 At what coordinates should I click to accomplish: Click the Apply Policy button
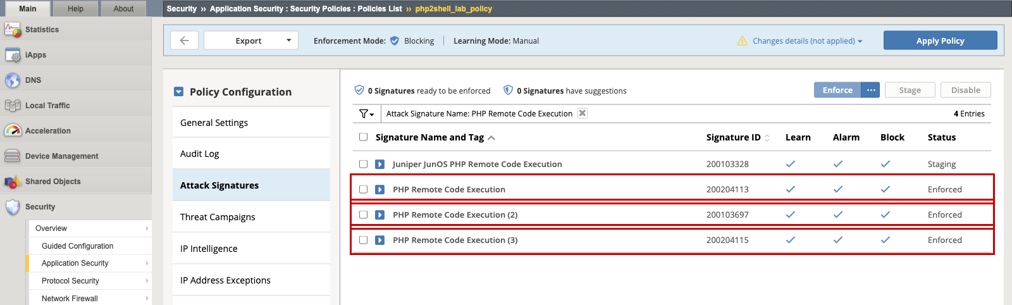coord(941,40)
